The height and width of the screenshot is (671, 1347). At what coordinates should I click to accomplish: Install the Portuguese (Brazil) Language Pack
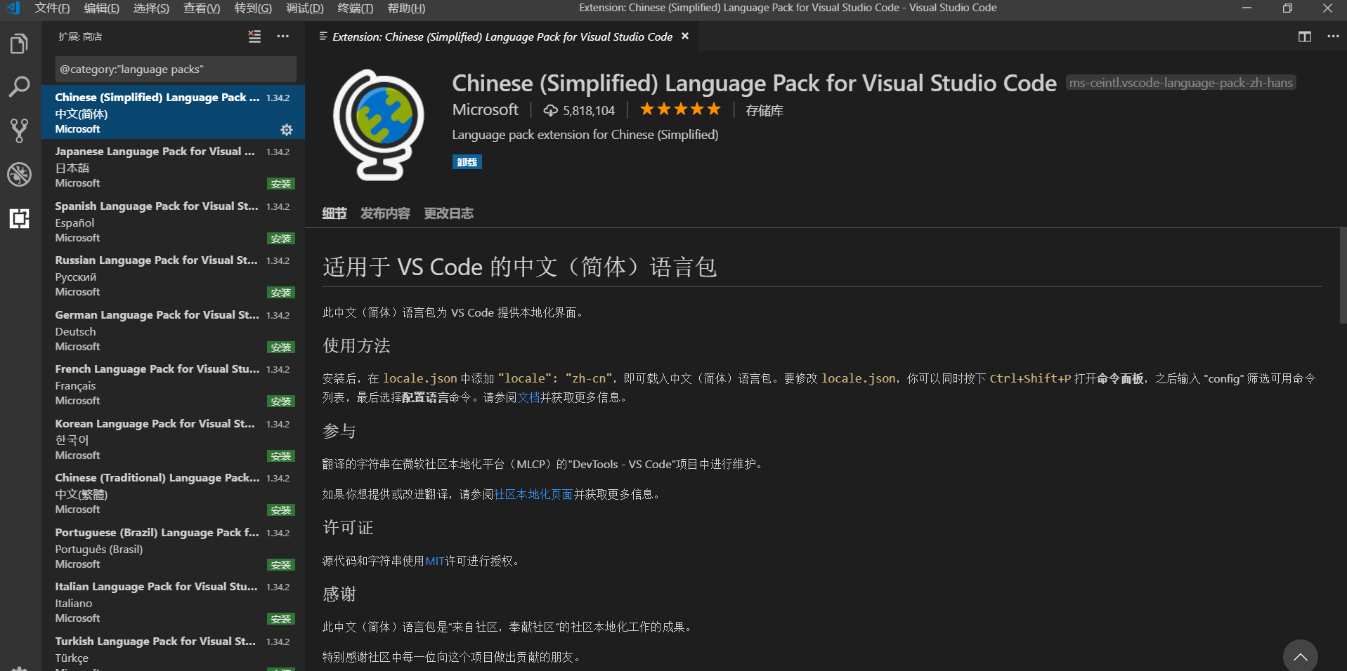281,565
